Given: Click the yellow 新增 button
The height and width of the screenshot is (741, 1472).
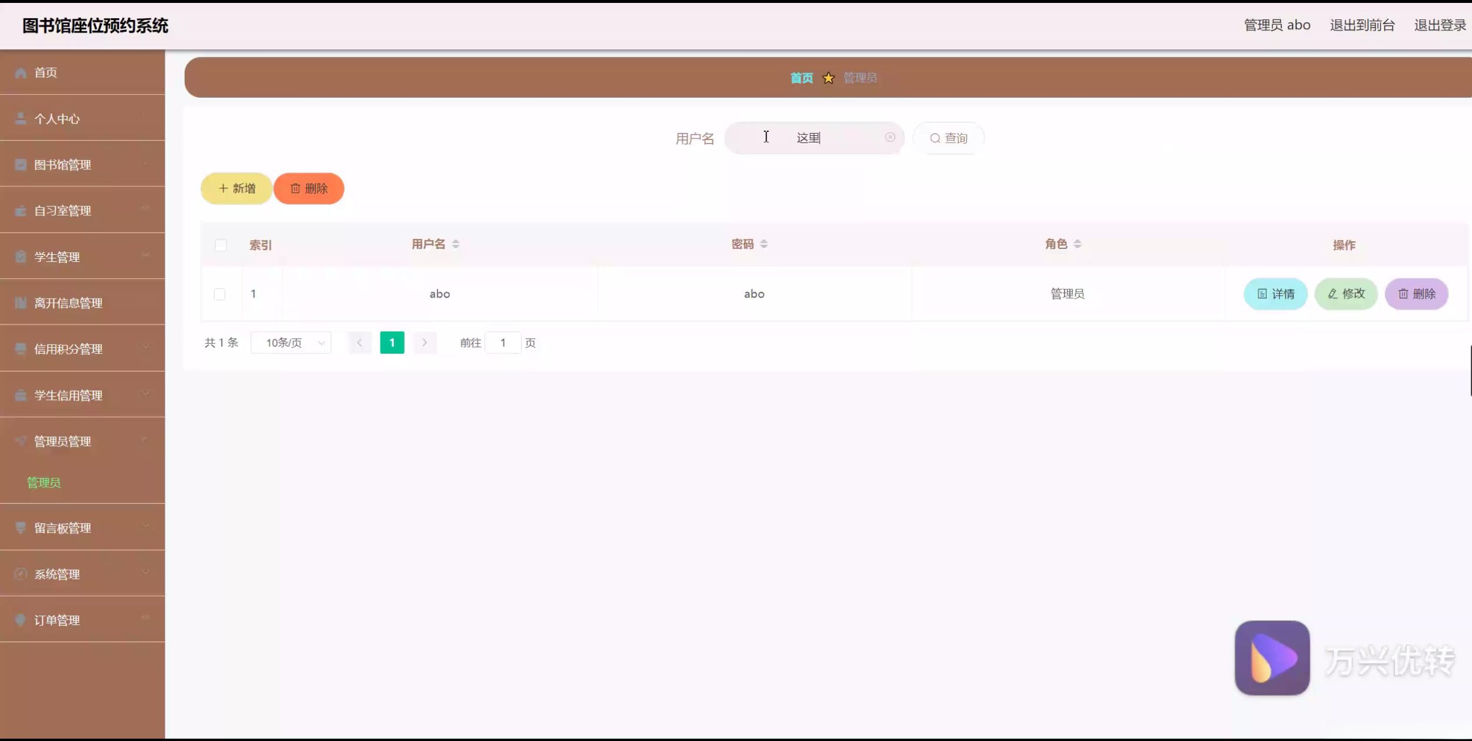Looking at the screenshot, I should coord(237,189).
